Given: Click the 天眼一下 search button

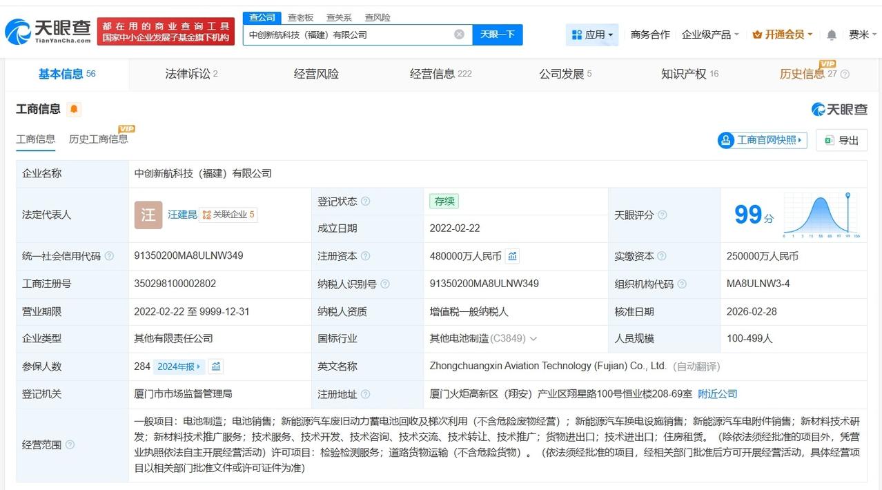Looking at the screenshot, I should coord(497,35).
